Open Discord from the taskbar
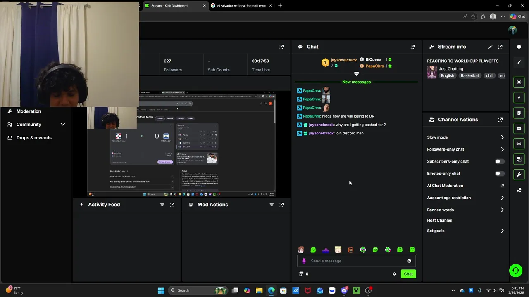Viewport: 529px width, 297px height. click(344, 290)
